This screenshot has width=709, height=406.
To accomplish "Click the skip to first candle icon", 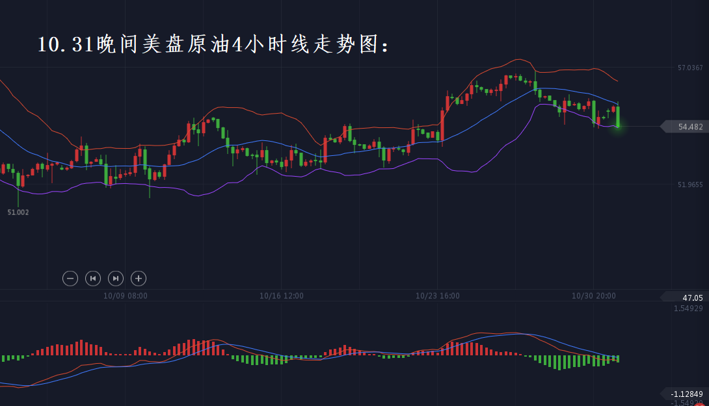I will click(93, 279).
